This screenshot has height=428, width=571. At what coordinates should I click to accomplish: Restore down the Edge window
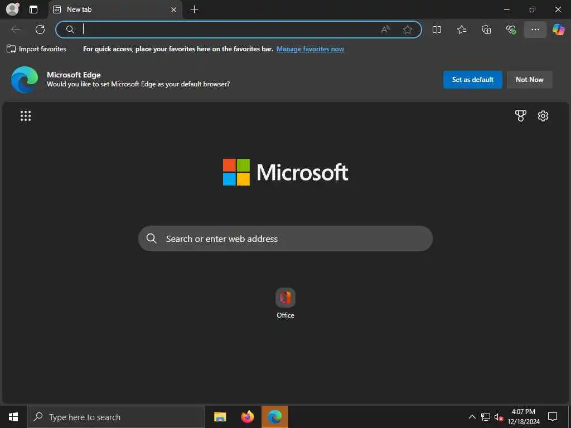pos(533,9)
